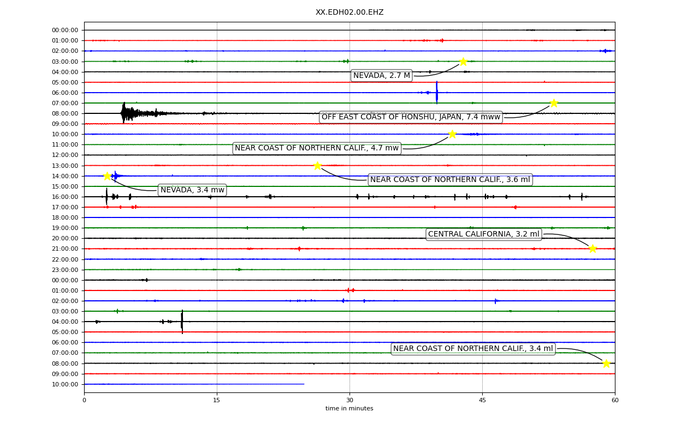Click the yellow star marking Nevada 2.7 M event
The width and height of the screenshot is (699, 436).
[463, 62]
